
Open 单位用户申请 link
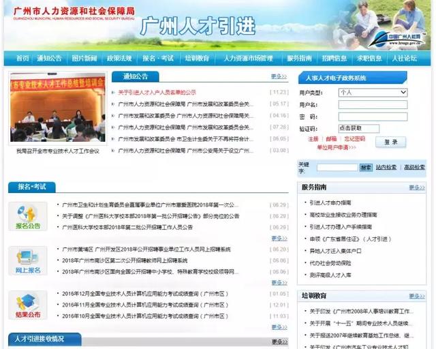click(337, 147)
